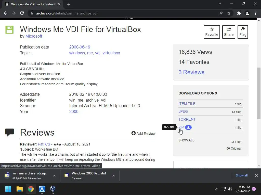
Task: Click Show all downloads
Action: coord(242,175)
